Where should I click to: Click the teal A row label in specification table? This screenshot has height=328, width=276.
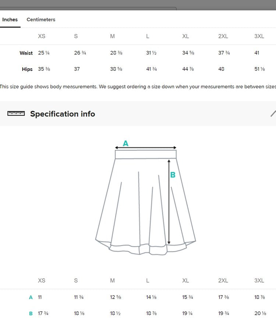pos(31,297)
